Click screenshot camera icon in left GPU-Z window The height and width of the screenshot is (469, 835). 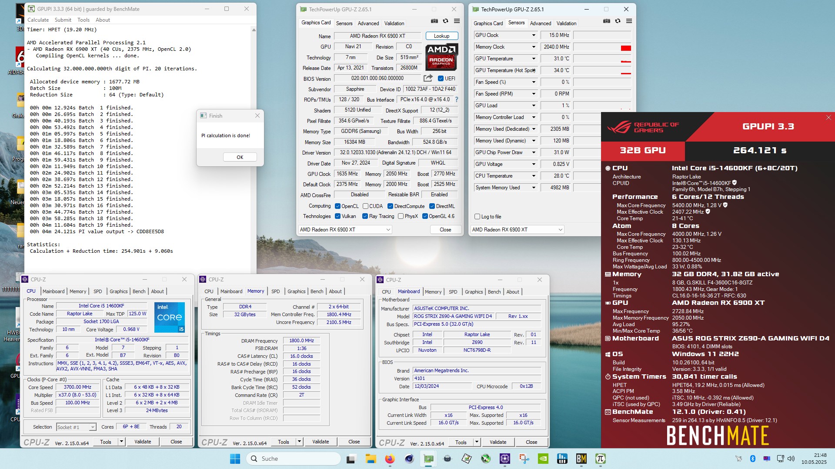point(434,21)
